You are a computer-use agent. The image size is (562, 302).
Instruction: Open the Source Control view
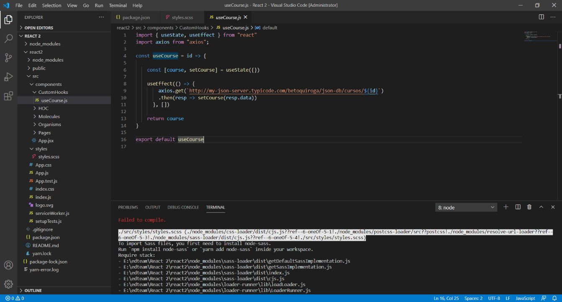pos(8,58)
